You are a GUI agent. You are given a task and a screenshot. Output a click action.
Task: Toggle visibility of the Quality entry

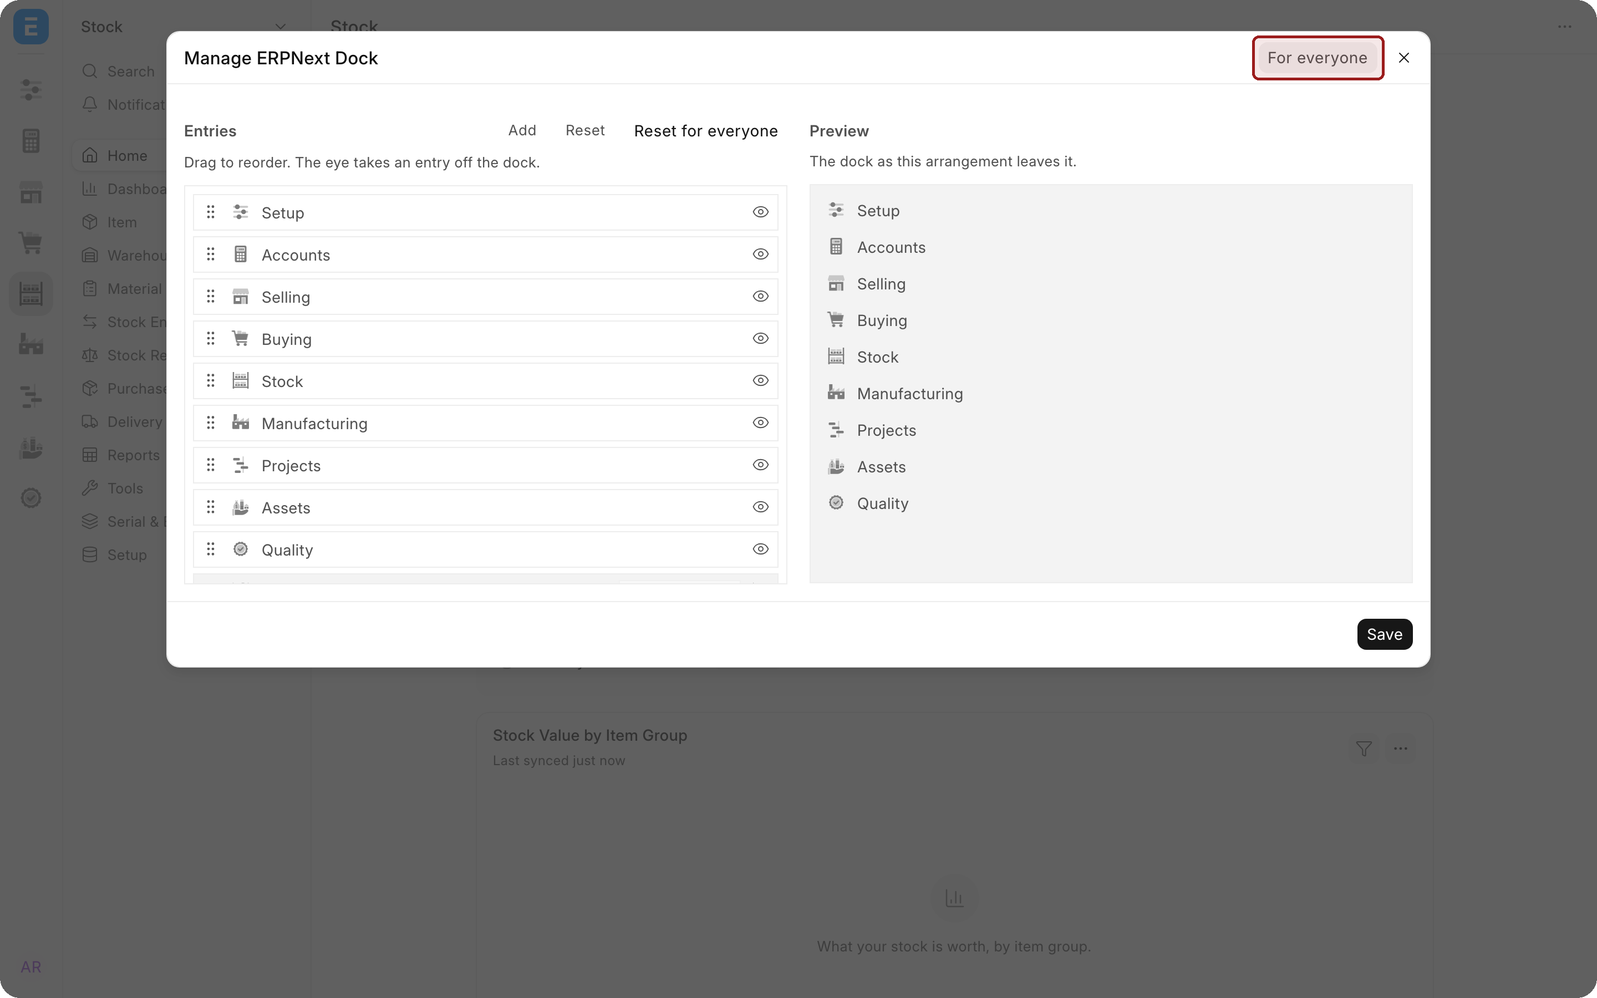click(x=760, y=549)
